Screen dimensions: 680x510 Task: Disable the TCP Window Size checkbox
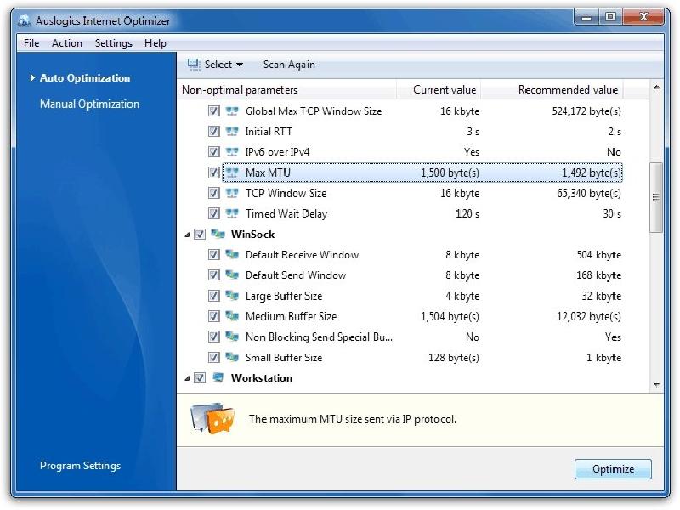213,193
